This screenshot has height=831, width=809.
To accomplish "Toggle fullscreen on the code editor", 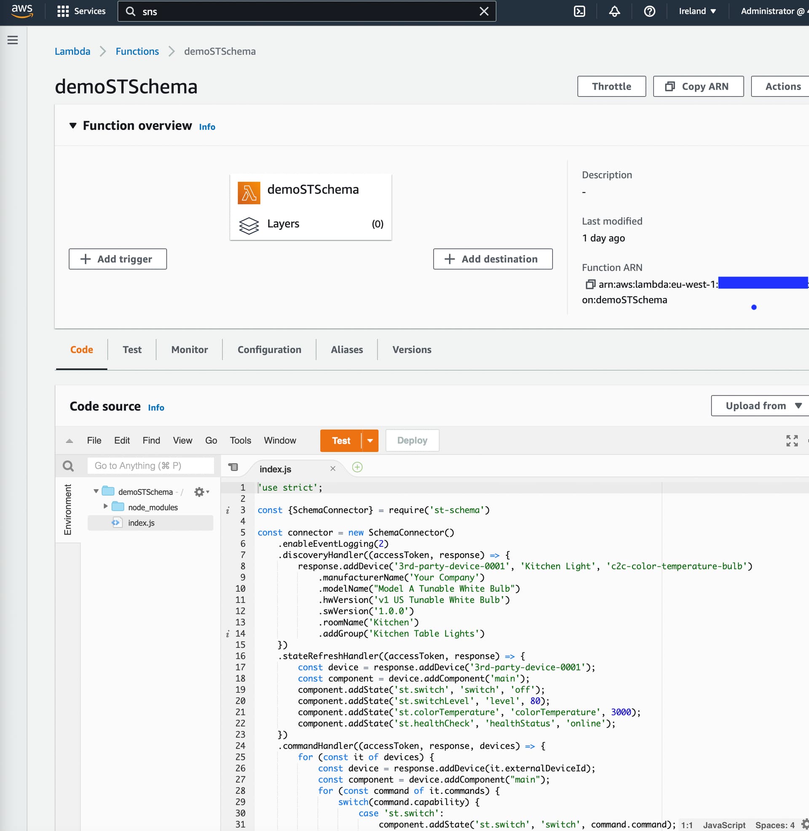I will (791, 440).
